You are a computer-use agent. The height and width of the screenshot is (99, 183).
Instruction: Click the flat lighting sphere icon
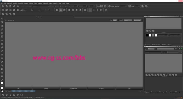point(69,10)
